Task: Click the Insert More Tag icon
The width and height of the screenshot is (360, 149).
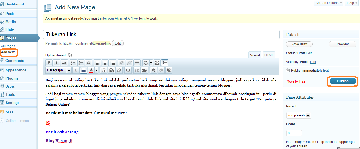Action: tap(137, 63)
